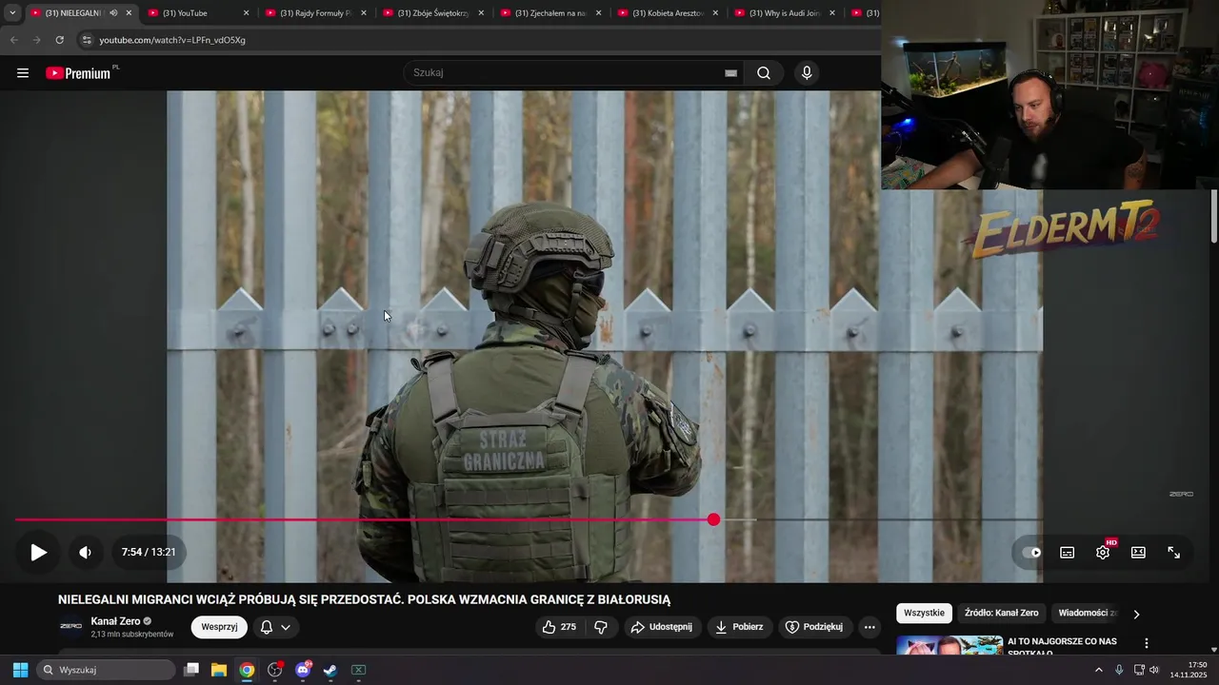Open the system volume tray icon
Viewport: 1219px width, 685px height.
click(1154, 670)
